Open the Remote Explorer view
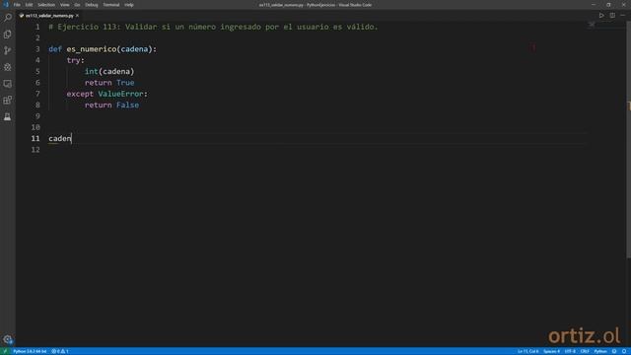The width and height of the screenshot is (631, 355). coord(8,84)
